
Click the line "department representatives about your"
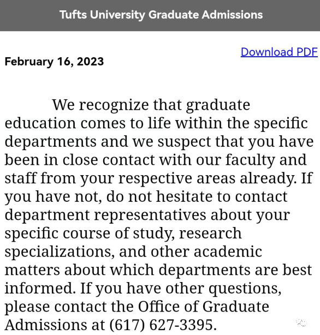click(147, 215)
